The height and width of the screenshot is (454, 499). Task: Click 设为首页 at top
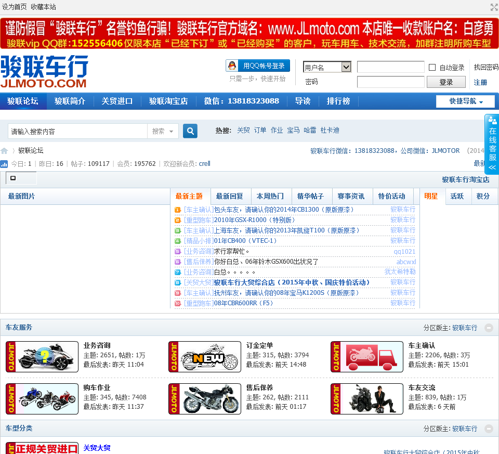(15, 7)
